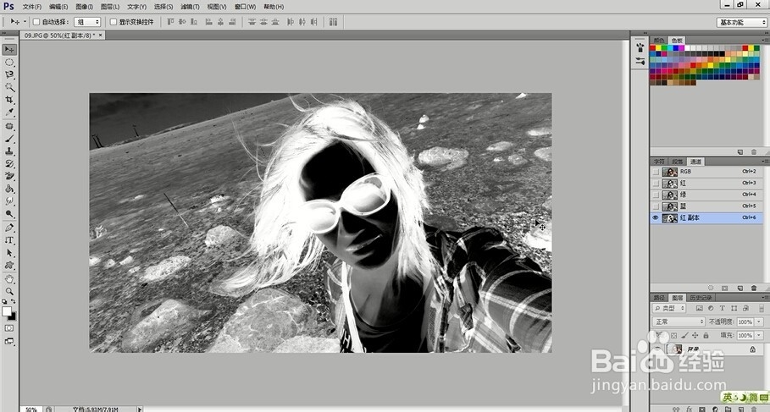Open the Swatches panel flyout menu
The width and height of the screenshot is (770, 412).
point(765,41)
